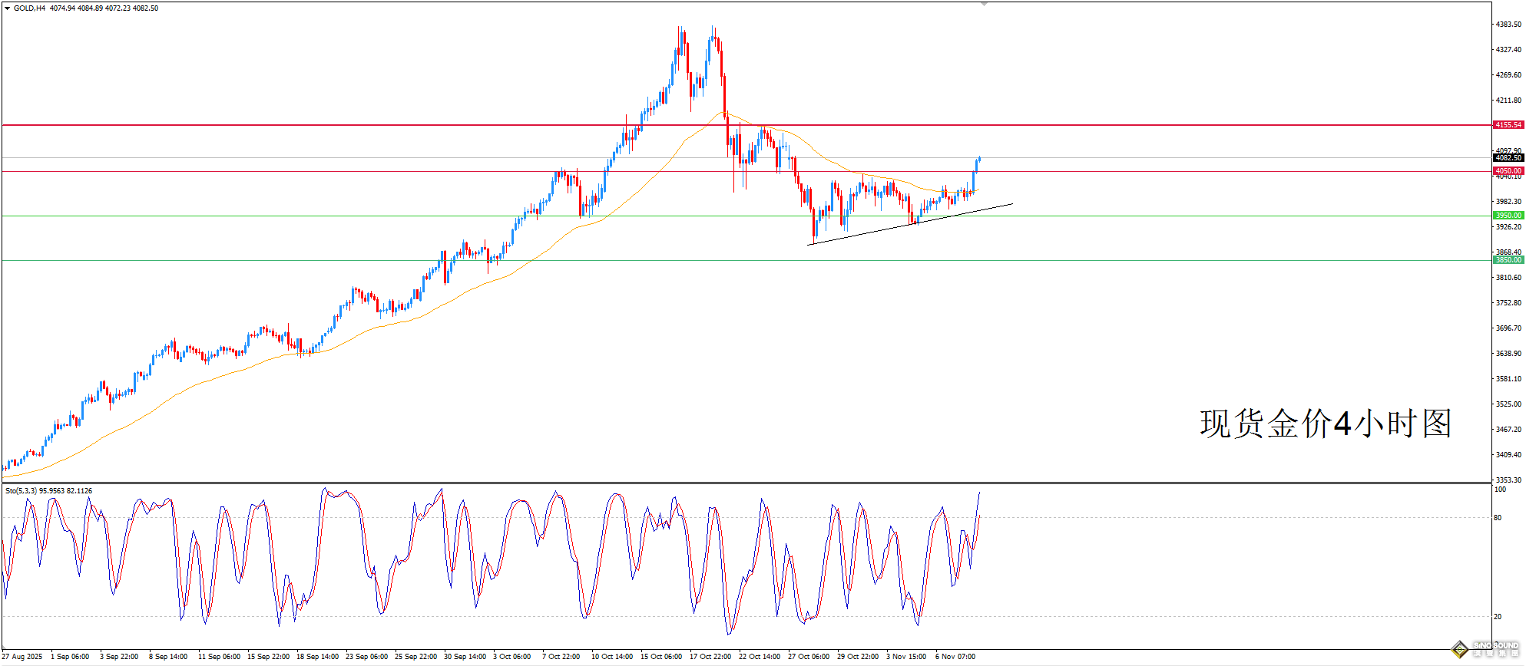This screenshot has height=666, width=1526.
Task: Select the green 3850.00 price level tag
Action: [1508, 260]
